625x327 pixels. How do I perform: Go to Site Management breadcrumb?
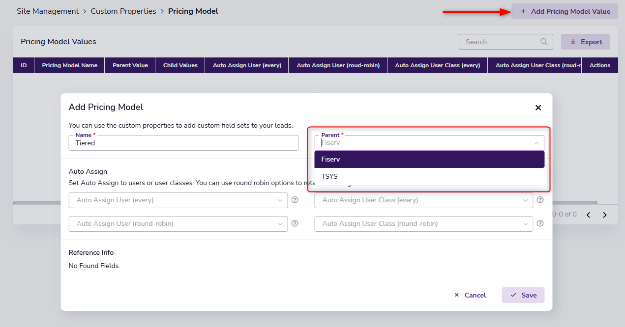(48, 11)
